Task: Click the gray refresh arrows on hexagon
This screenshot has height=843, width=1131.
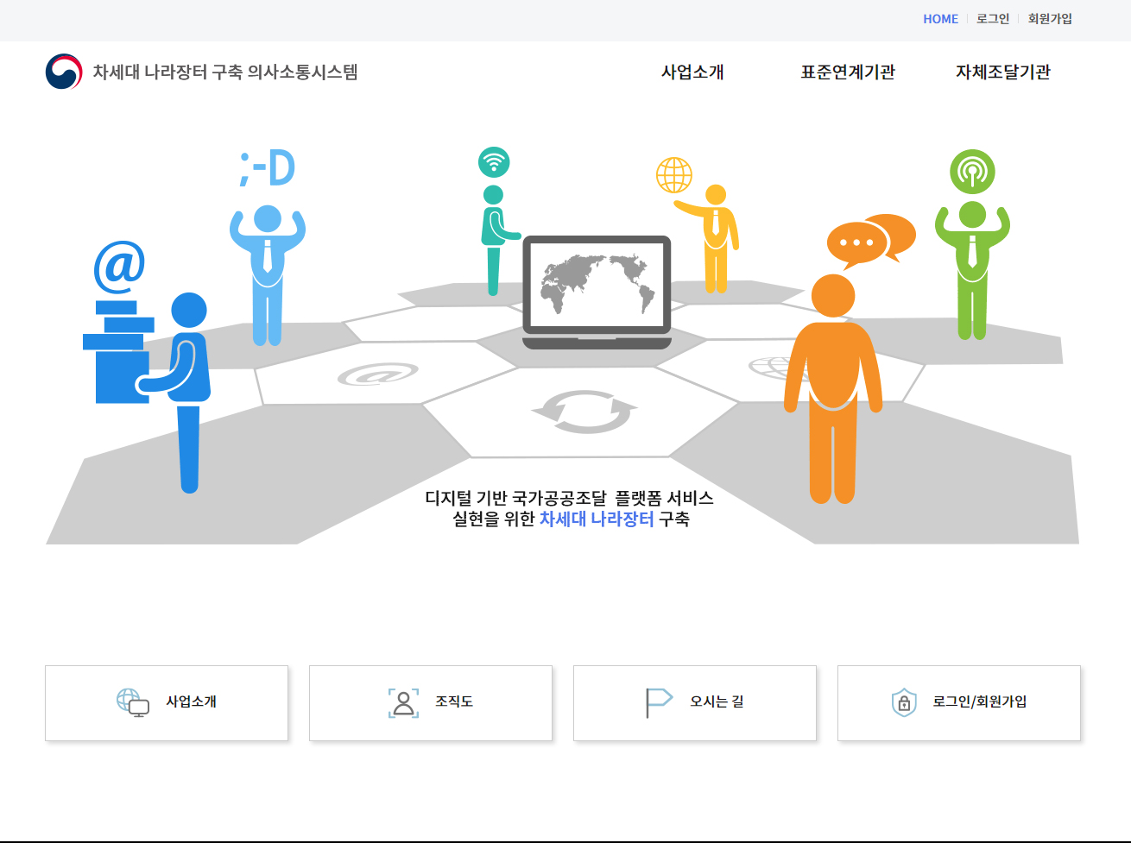Action: tap(584, 412)
